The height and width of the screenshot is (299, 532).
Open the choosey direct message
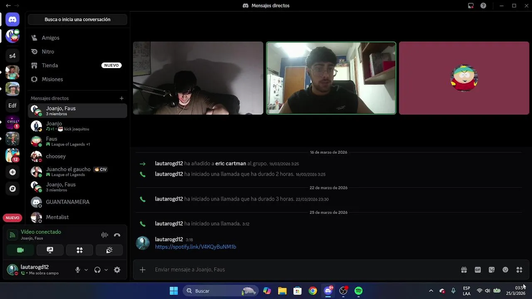tap(77, 157)
